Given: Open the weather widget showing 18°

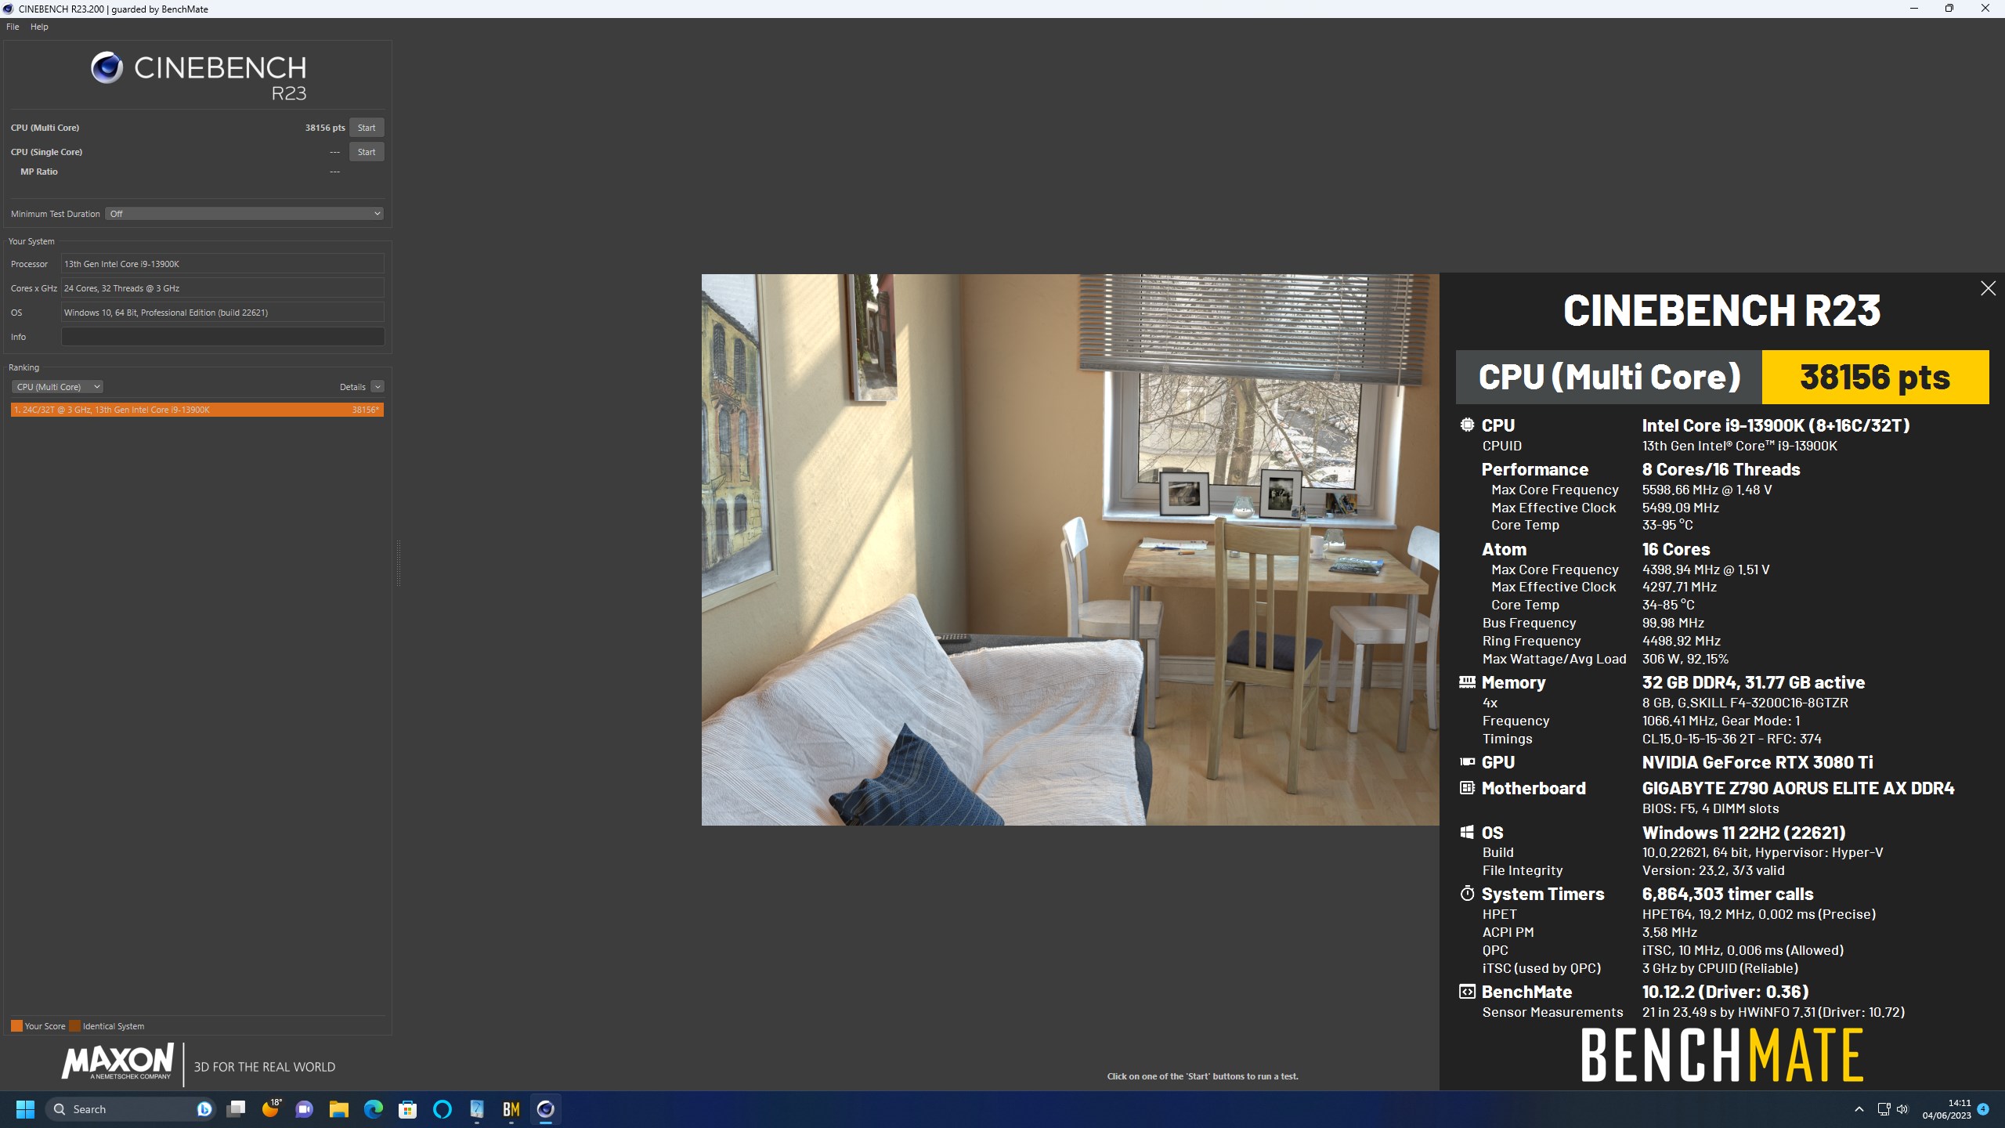Looking at the screenshot, I should point(271,1109).
